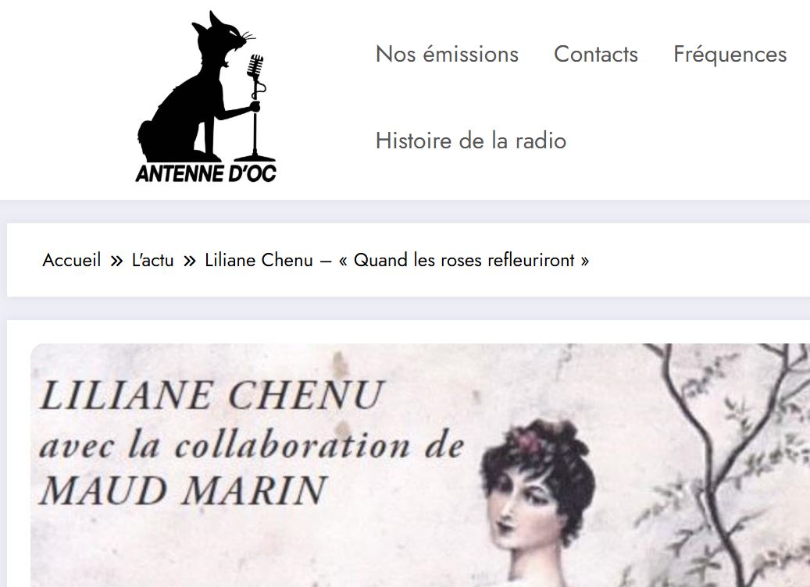
Task: Click the 'Quand les roses refleuriront' text
Action: (464, 260)
